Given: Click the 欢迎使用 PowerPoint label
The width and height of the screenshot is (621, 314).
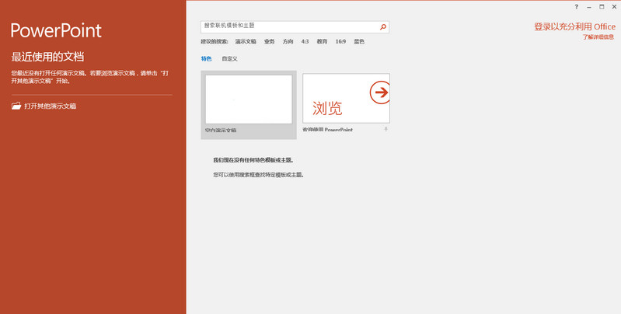Looking at the screenshot, I should point(327,130).
